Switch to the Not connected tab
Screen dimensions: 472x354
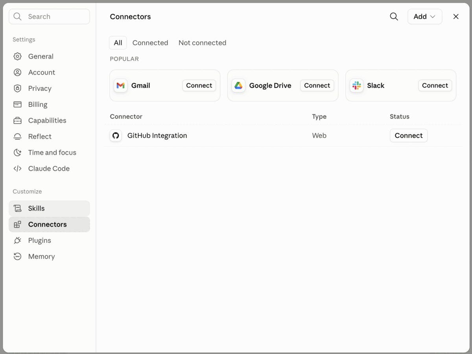click(x=202, y=43)
